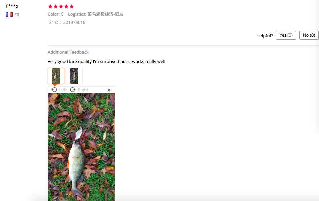This screenshot has width=319, height=201.
Task: Close the enlarged review photo
Action: tap(109, 90)
